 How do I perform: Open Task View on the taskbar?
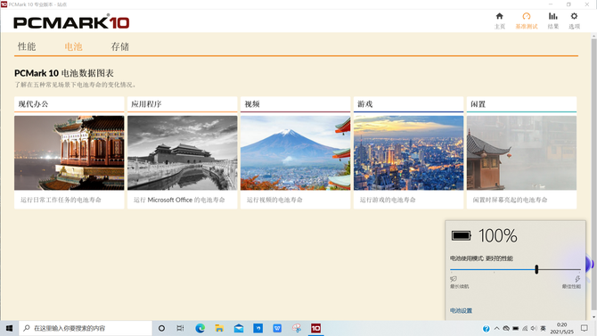pyautogui.click(x=180, y=328)
